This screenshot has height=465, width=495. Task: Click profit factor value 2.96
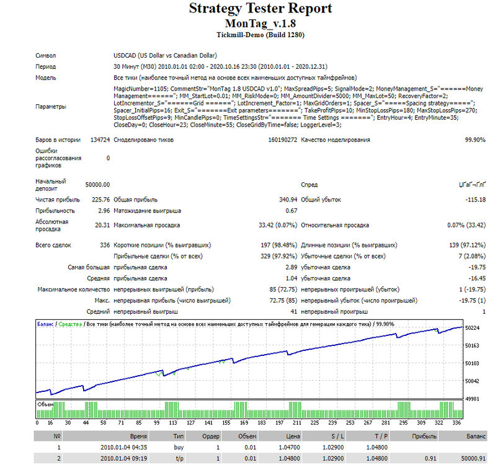click(104, 211)
